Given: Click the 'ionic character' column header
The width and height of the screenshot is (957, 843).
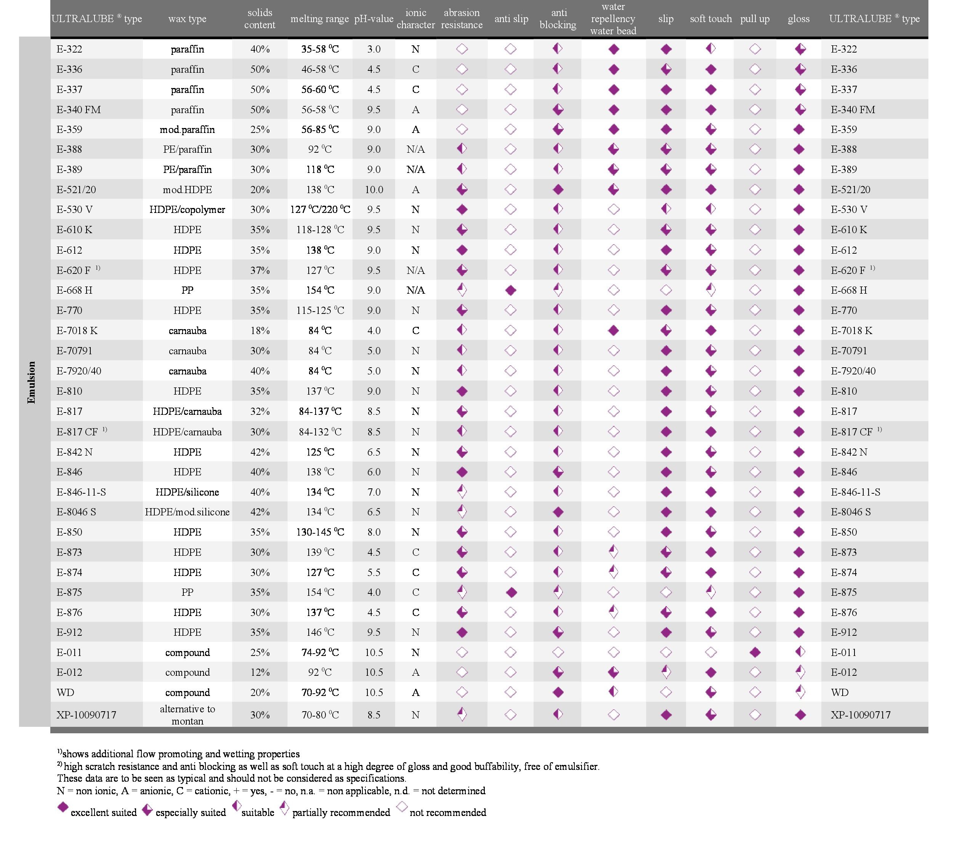Looking at the screenshot, I should (416, 19).
